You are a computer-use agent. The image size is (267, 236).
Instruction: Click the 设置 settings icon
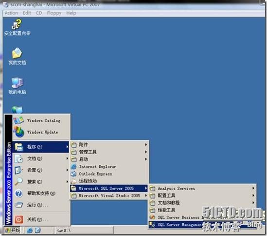pyautogui.click(x=19, y=170)
